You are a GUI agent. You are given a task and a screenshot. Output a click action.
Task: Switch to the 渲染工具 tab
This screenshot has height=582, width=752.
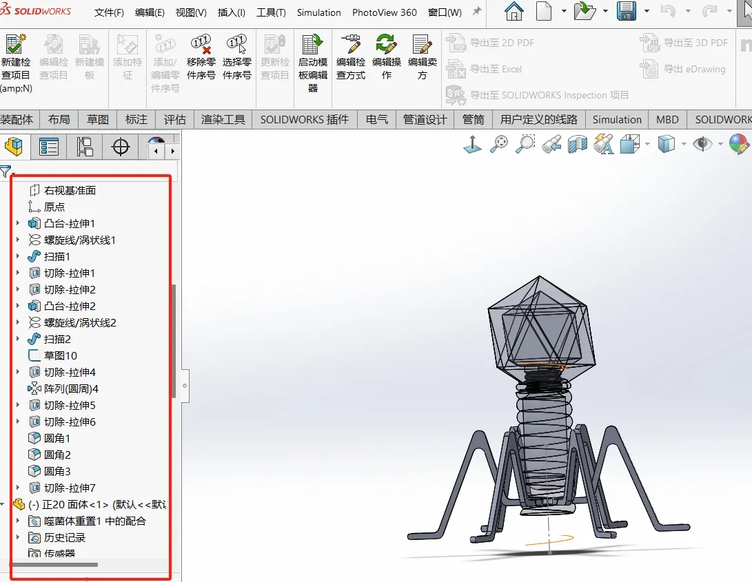tap(223, 119)
